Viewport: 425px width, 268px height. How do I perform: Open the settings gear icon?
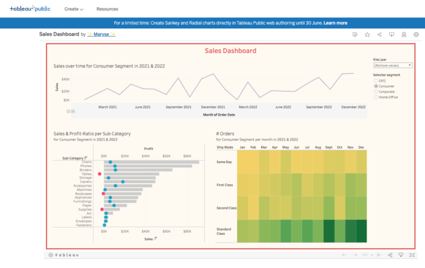coord(416,35)
